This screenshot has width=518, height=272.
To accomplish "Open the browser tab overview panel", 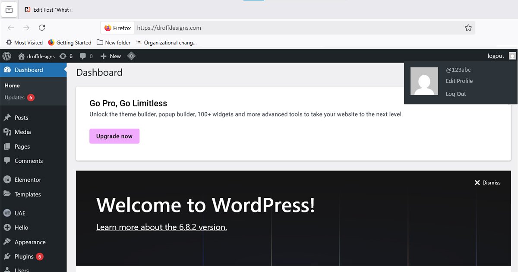I will (9, 9).
